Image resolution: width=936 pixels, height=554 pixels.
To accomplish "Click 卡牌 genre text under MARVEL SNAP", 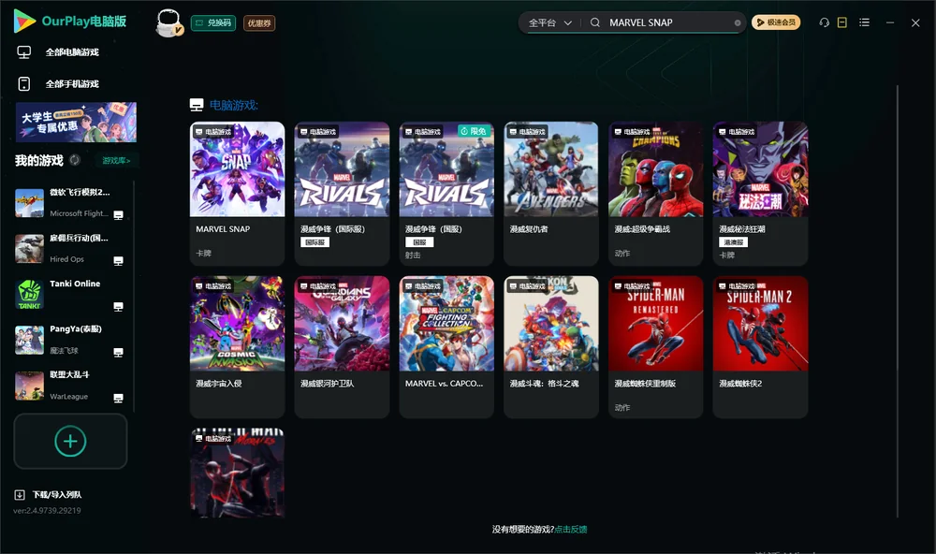I will point(203,253).
